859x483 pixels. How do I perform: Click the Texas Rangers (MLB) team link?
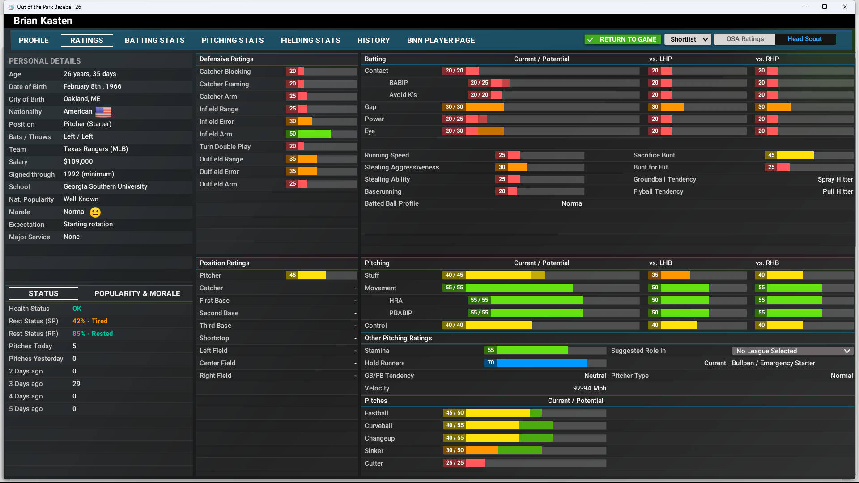[95, 149]
